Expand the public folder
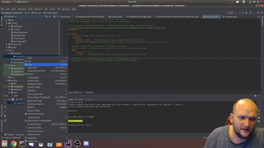 point(7,47)
